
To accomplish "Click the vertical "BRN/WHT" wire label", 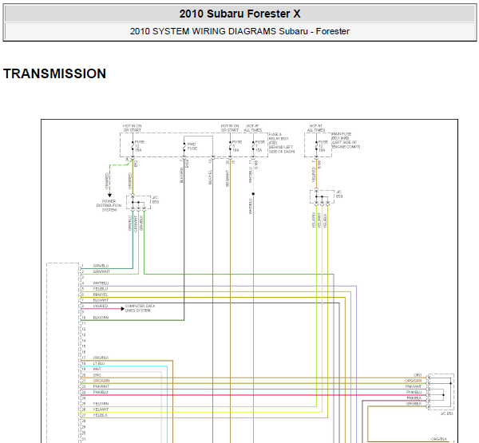I will click(x=228, y=179).
